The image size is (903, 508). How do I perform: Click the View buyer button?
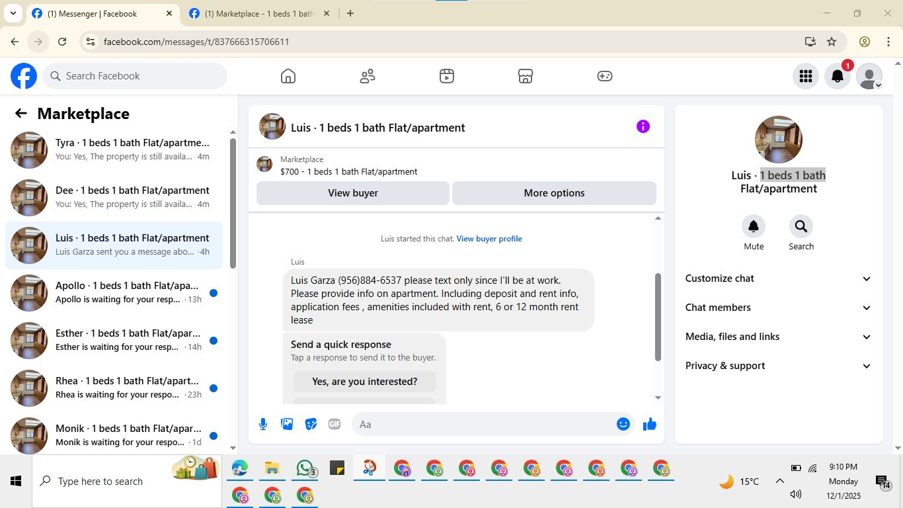(x=353, y=193)
